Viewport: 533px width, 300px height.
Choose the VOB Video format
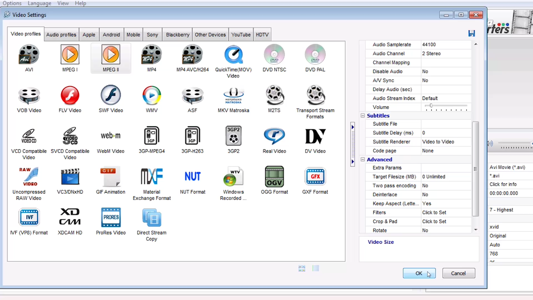[x=29, y=99]
